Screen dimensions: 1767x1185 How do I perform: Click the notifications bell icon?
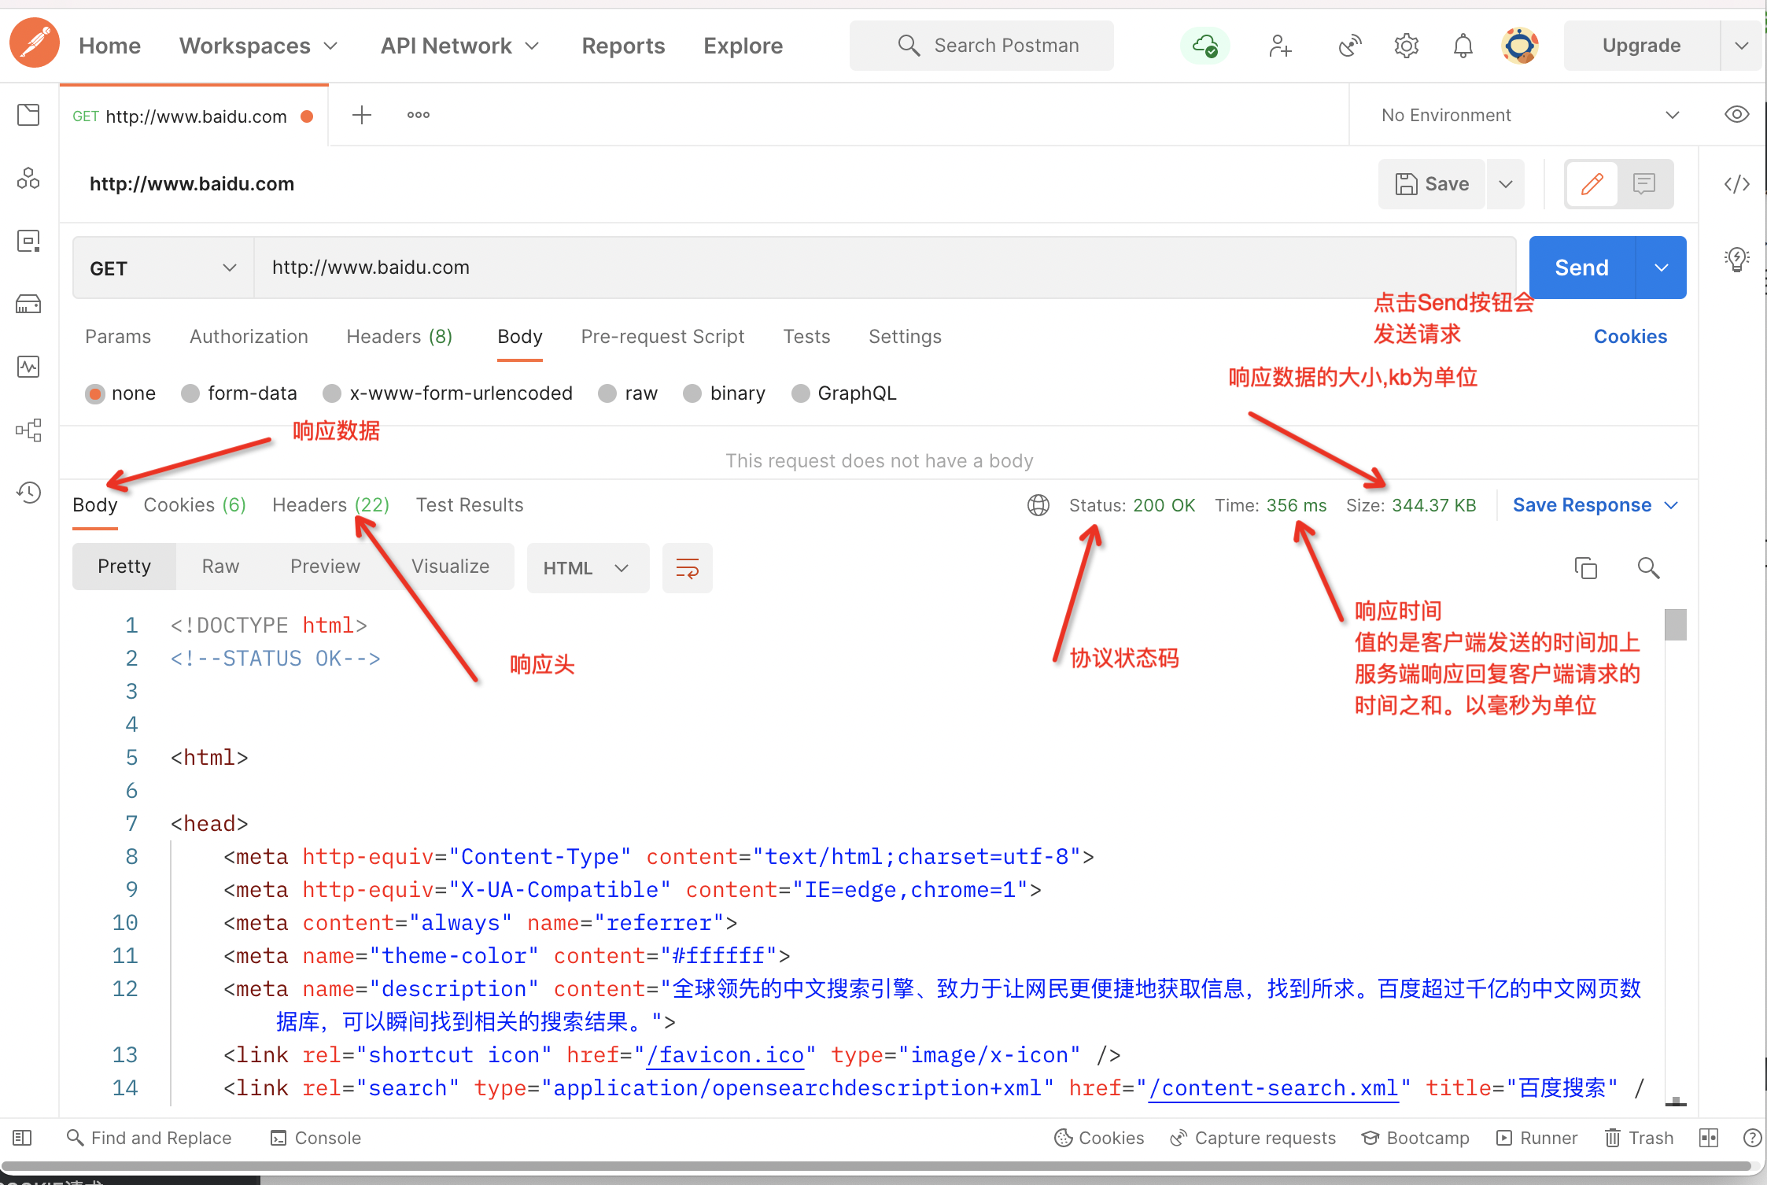pos(1463,46)
